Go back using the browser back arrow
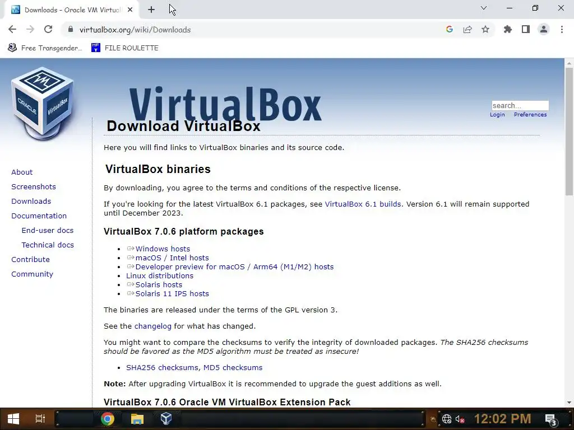Image resolution: width=574 pixels, height=430 pixels. (x=12, y=30)
